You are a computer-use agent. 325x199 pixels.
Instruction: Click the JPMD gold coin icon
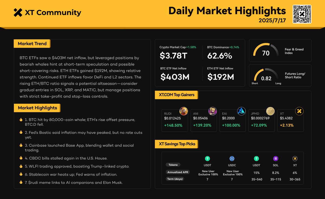[x=270, y=111]
